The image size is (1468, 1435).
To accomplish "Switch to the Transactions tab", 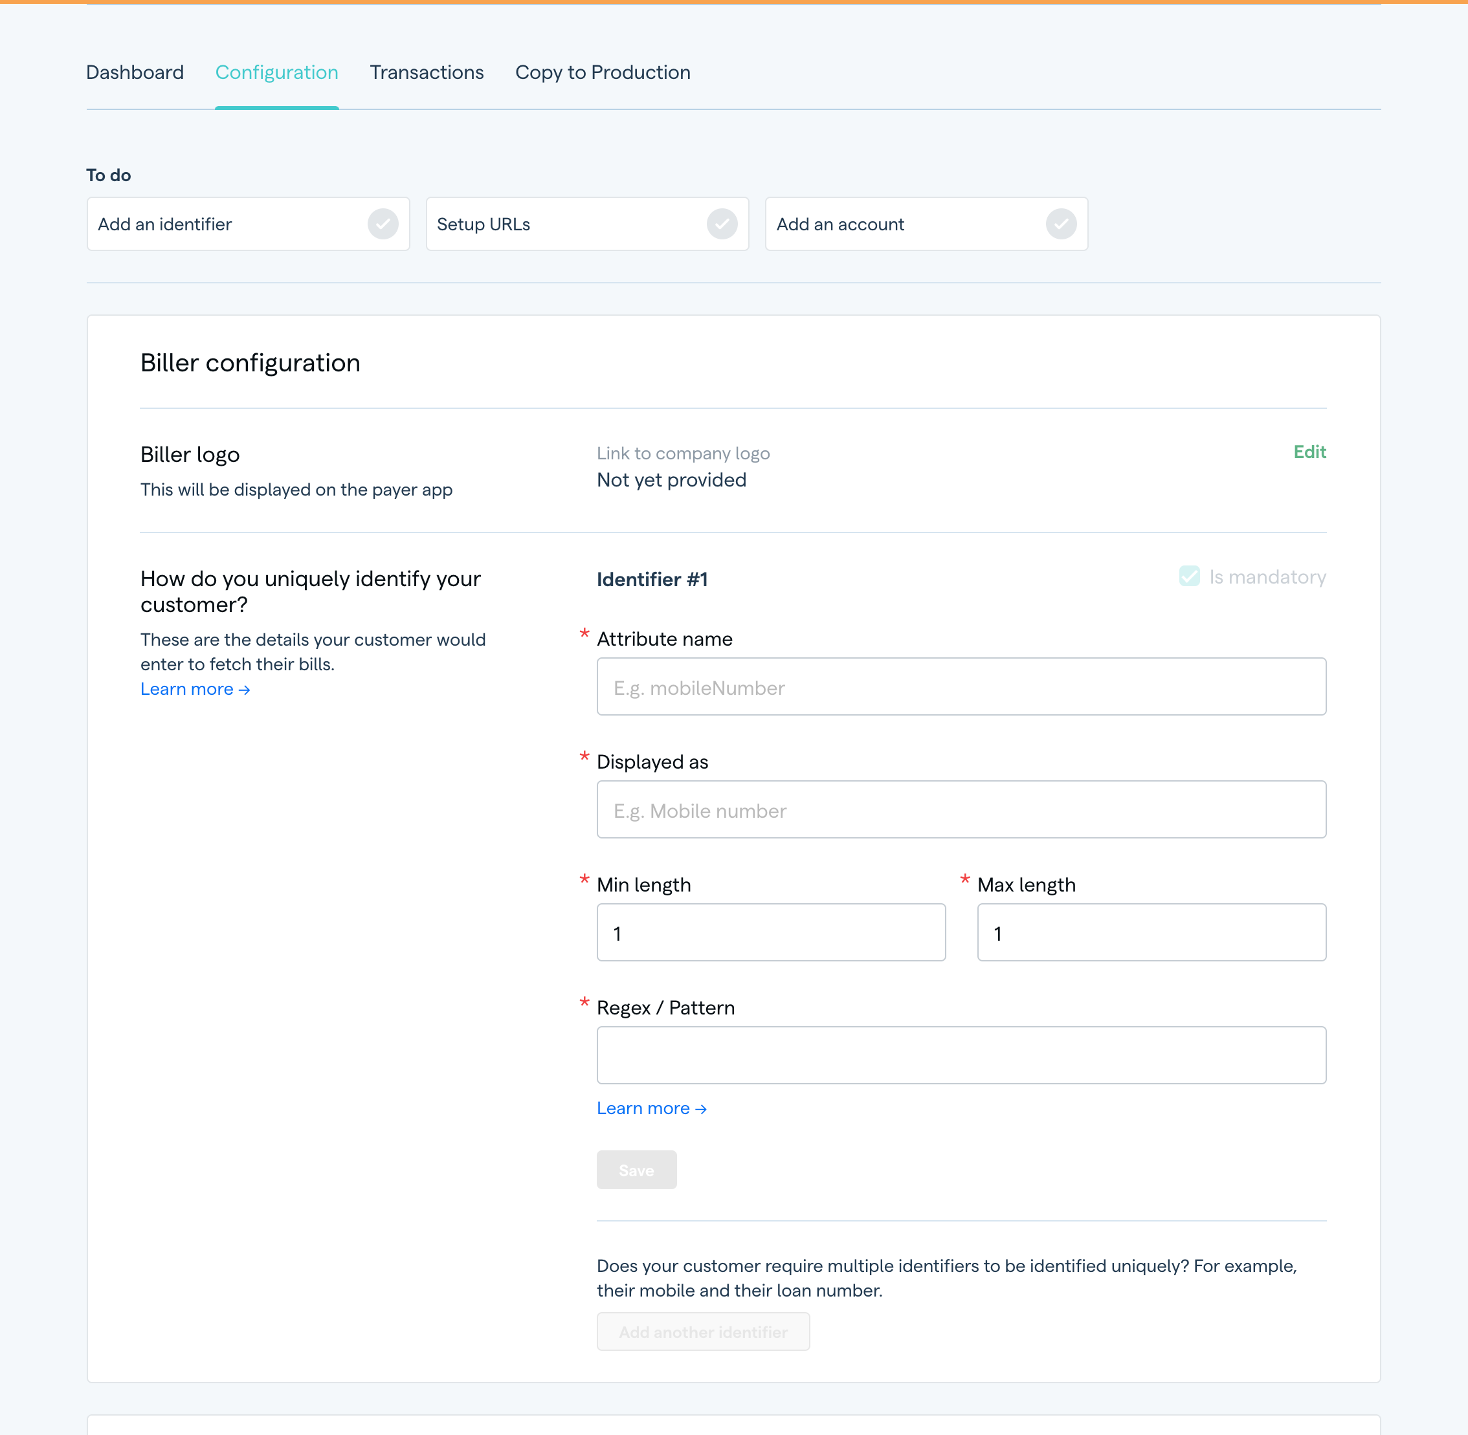I will (427, 72).
